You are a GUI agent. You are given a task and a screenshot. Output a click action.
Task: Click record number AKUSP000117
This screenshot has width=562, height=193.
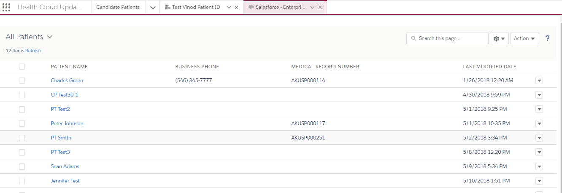point(308,123)
